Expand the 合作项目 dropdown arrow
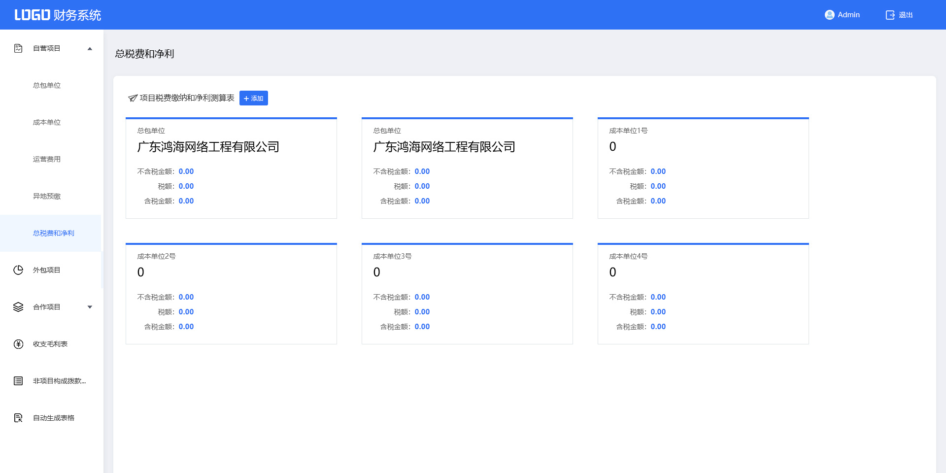The width and height of the screenshot is (946, 473). click(90, 307)
